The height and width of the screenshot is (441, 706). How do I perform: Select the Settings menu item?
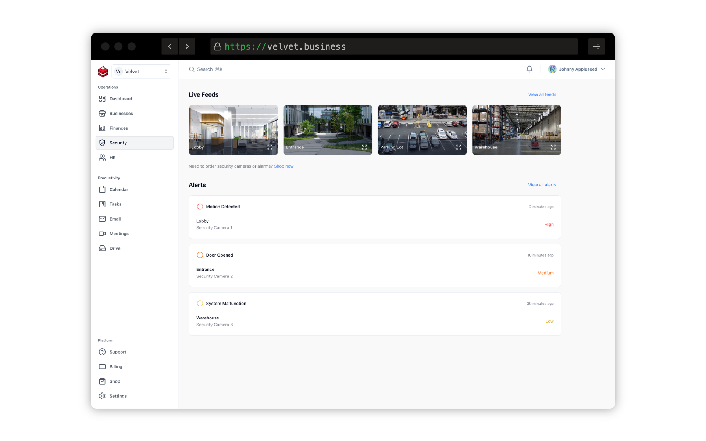pos(117,396)
